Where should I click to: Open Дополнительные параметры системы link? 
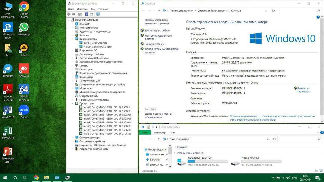pyautogui.click(x=162, y=51)
